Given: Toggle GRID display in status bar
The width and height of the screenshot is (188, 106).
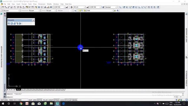Looking at the screenshot, I should [x=35, y=100].
